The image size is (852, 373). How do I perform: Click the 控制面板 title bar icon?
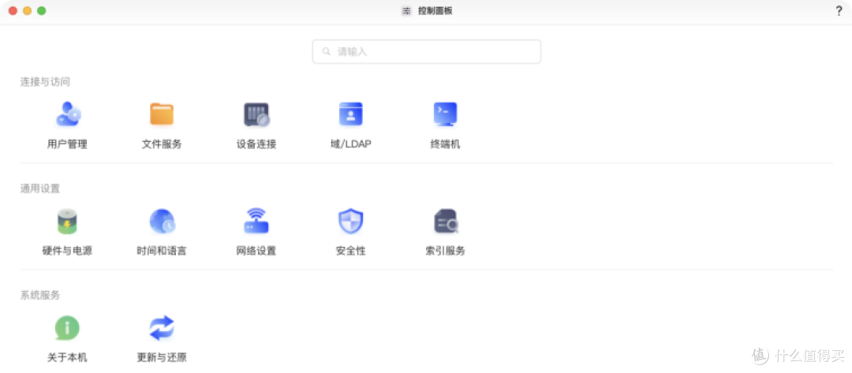point(406,11)
